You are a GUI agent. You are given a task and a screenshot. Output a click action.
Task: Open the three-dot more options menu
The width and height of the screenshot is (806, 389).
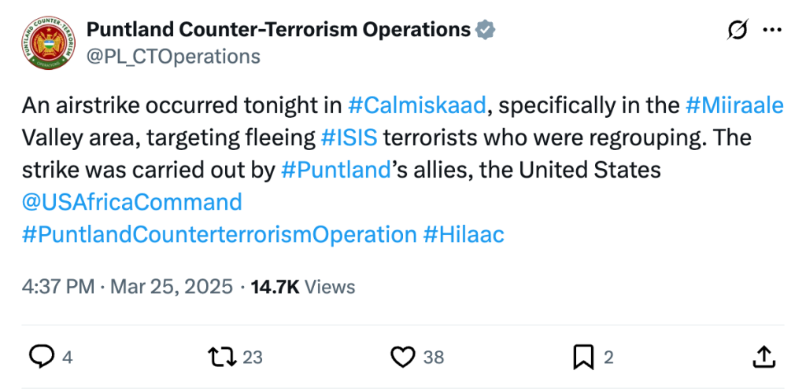pyautogui.click(x=773, y=30)
